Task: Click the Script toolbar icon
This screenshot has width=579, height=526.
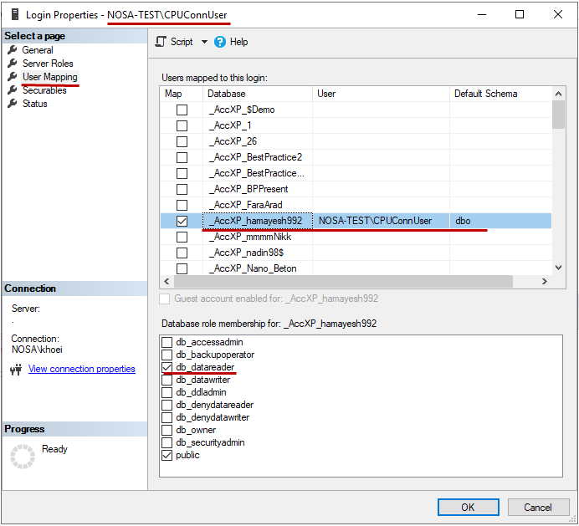Action: pyautogui.click(x=161, y=42)
